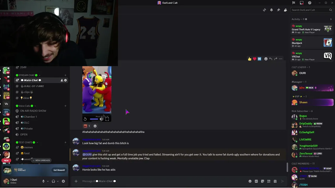This screenshot has height=188, width=335.
Task: Open the Apps launcher icon
Action: 269,181
